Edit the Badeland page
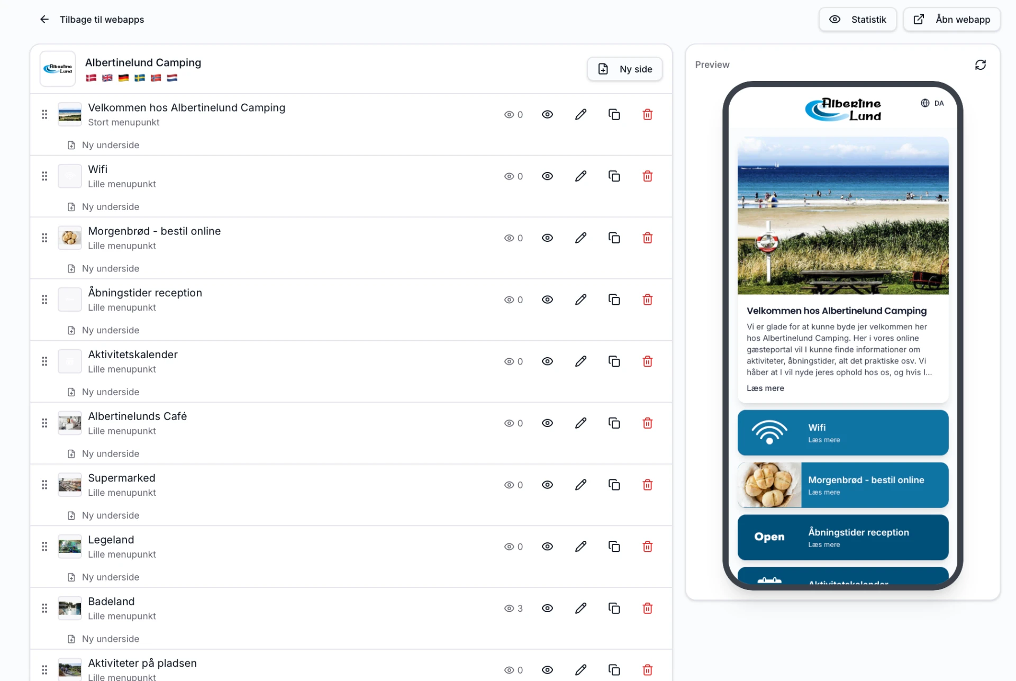Image resolution: width=1016 pixels, height=681 pixels. pos(580,609)
